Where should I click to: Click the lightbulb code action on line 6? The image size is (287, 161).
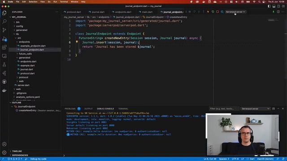coord(77,42)
